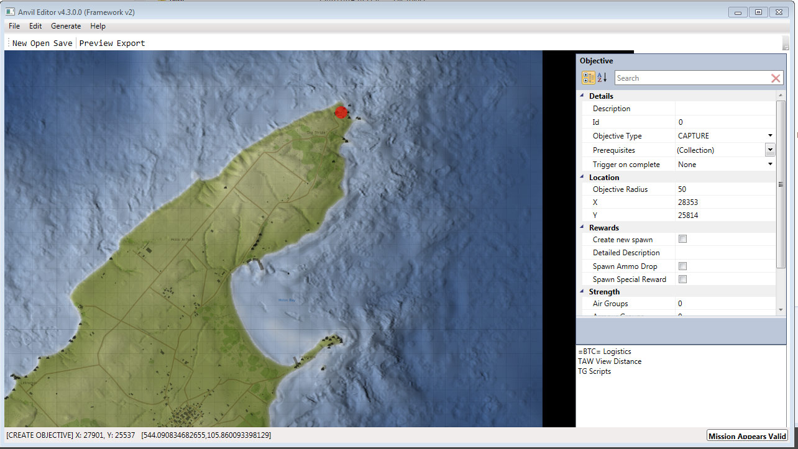The width and height of the screenshot is (798, 449).
Task: Switch to categorized property view icon
Action: 588,78
